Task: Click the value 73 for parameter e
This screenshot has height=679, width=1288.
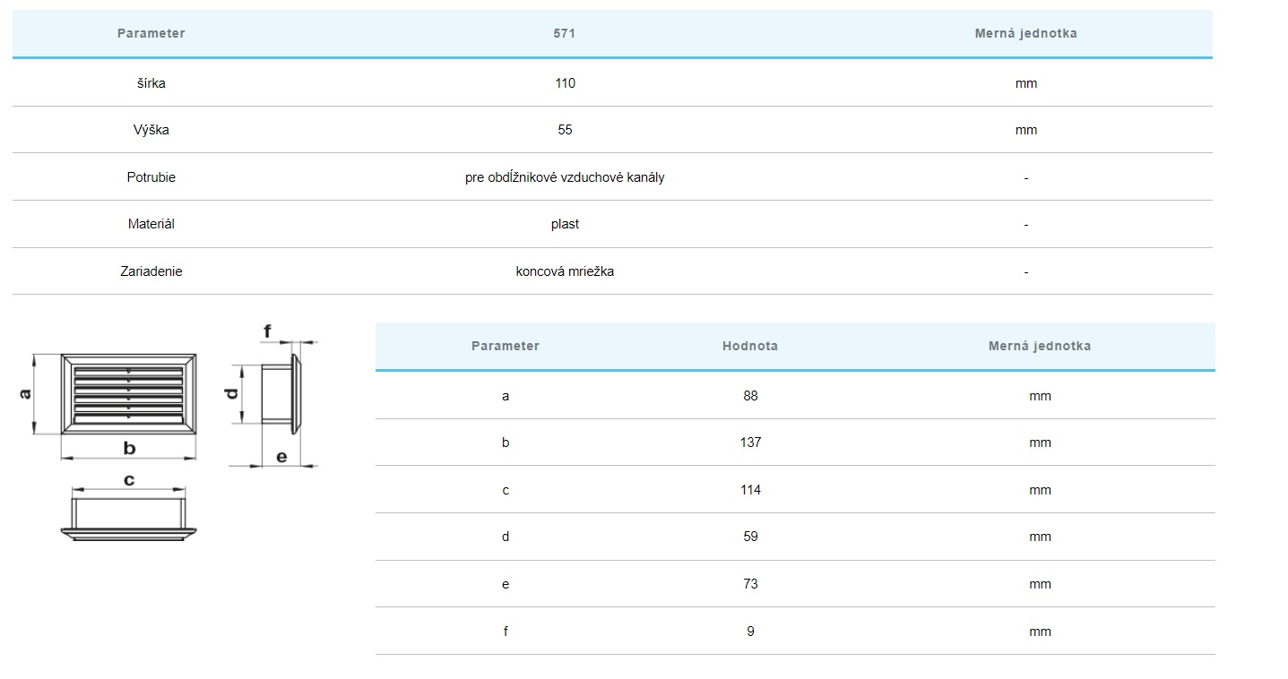Action: coord(750,584)
